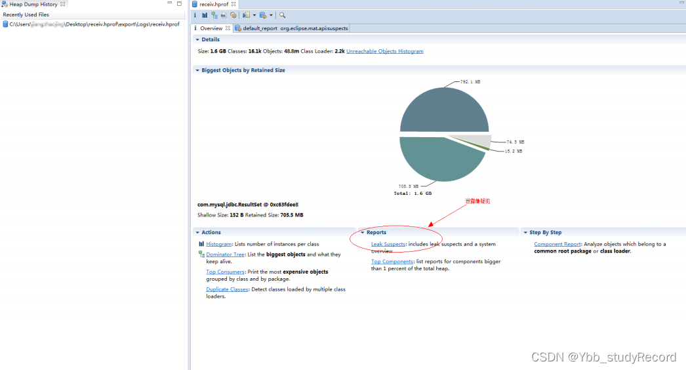Screen dimensions: 686x370
Task: Click the '792.1 MB' pie label
Action: tap(470, 82)
